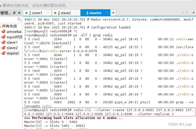Image resolution: width=196 pixels, height=129 pixels.
Task: Click the 'ps -elf | grep redis' command
Action: 93,35
